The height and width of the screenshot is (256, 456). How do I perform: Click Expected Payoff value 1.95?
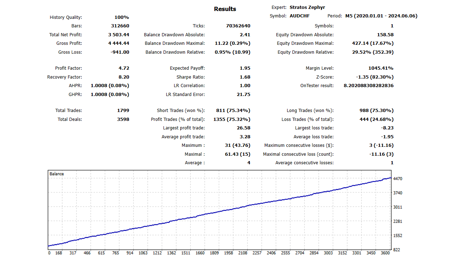[x=245, y=68]
